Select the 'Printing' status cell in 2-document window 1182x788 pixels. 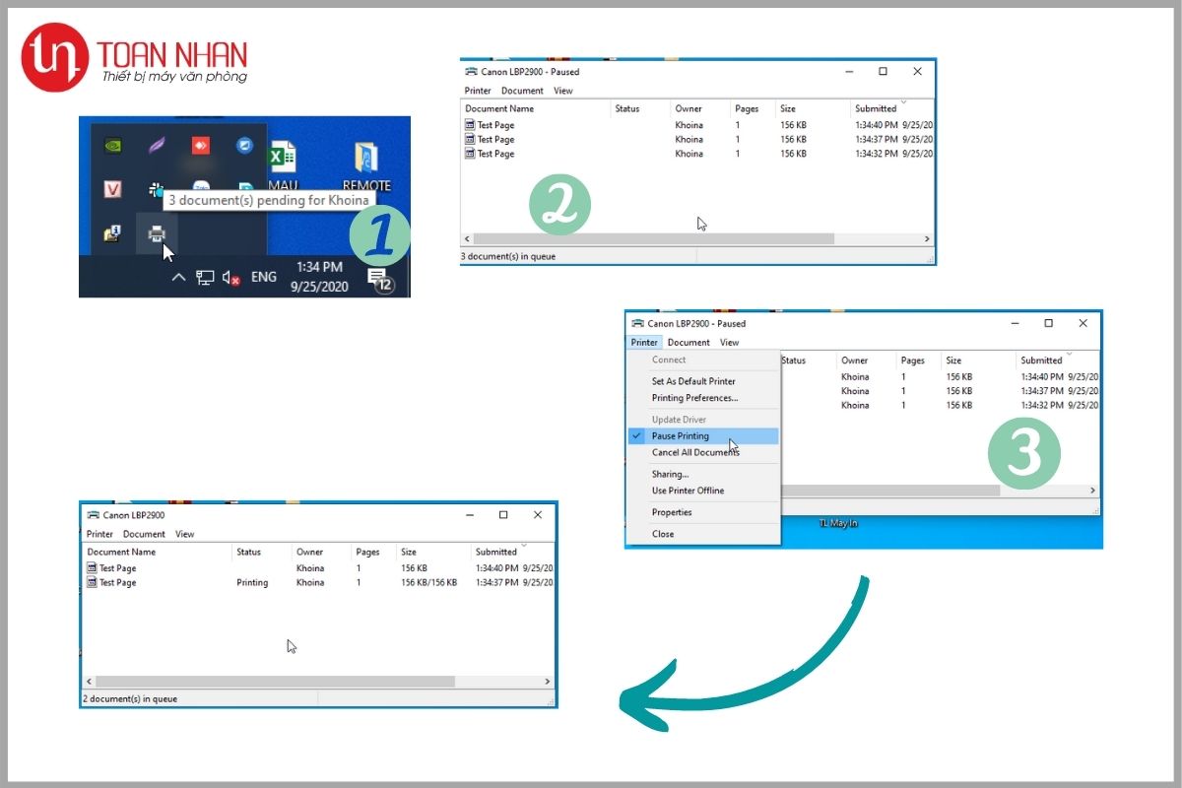252,582
